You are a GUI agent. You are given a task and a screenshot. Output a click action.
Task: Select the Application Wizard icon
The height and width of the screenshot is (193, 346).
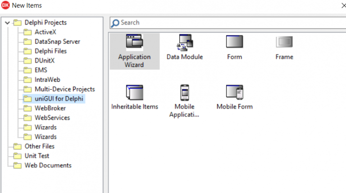(x=134, y=42)
